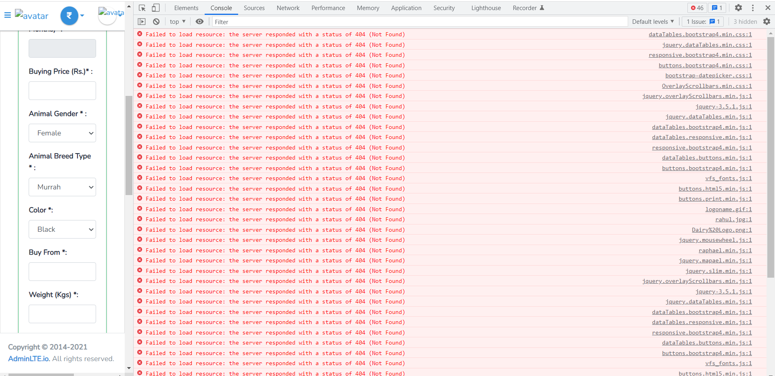
Task: Expand the Default levels dropdown
Action: point(653,22)
